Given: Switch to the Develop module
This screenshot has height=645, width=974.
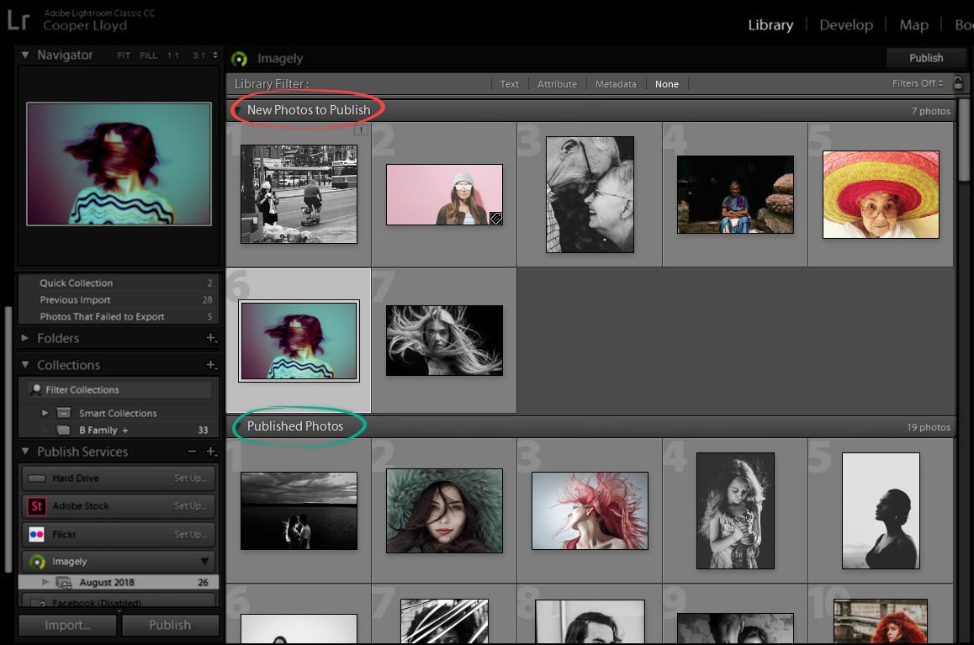Looking at the screenshot, I should pyautogui.click(x=846, y=25).
